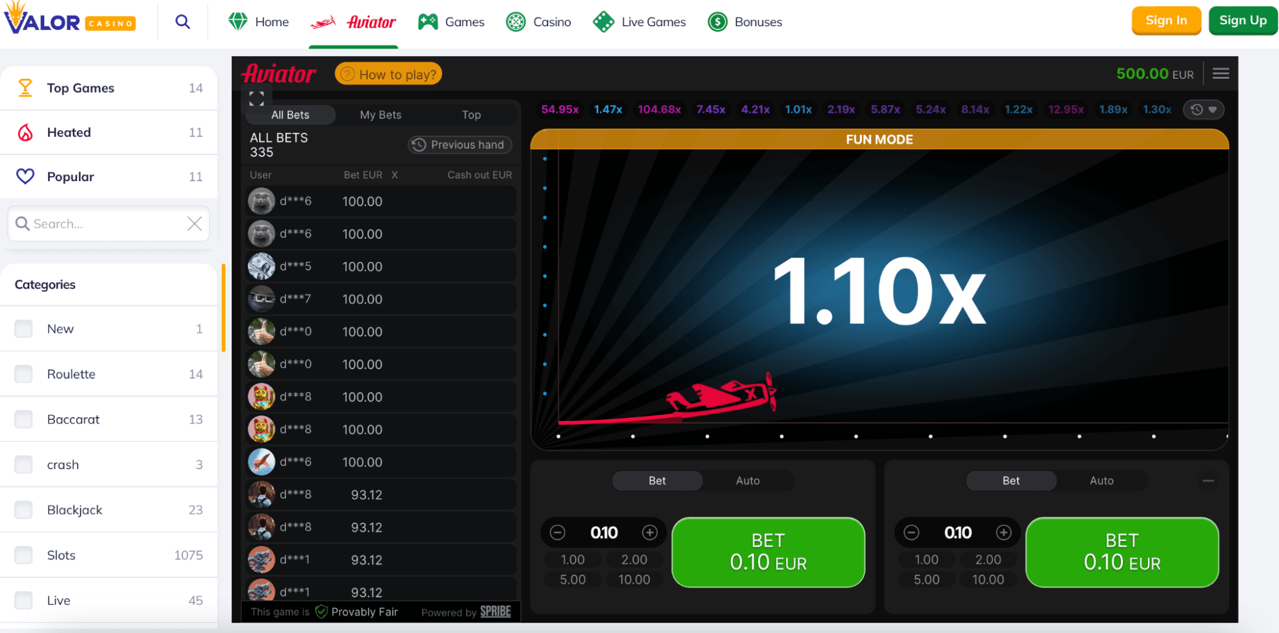
Task: Switch to the Top bets tab
Action: [472, 115]
